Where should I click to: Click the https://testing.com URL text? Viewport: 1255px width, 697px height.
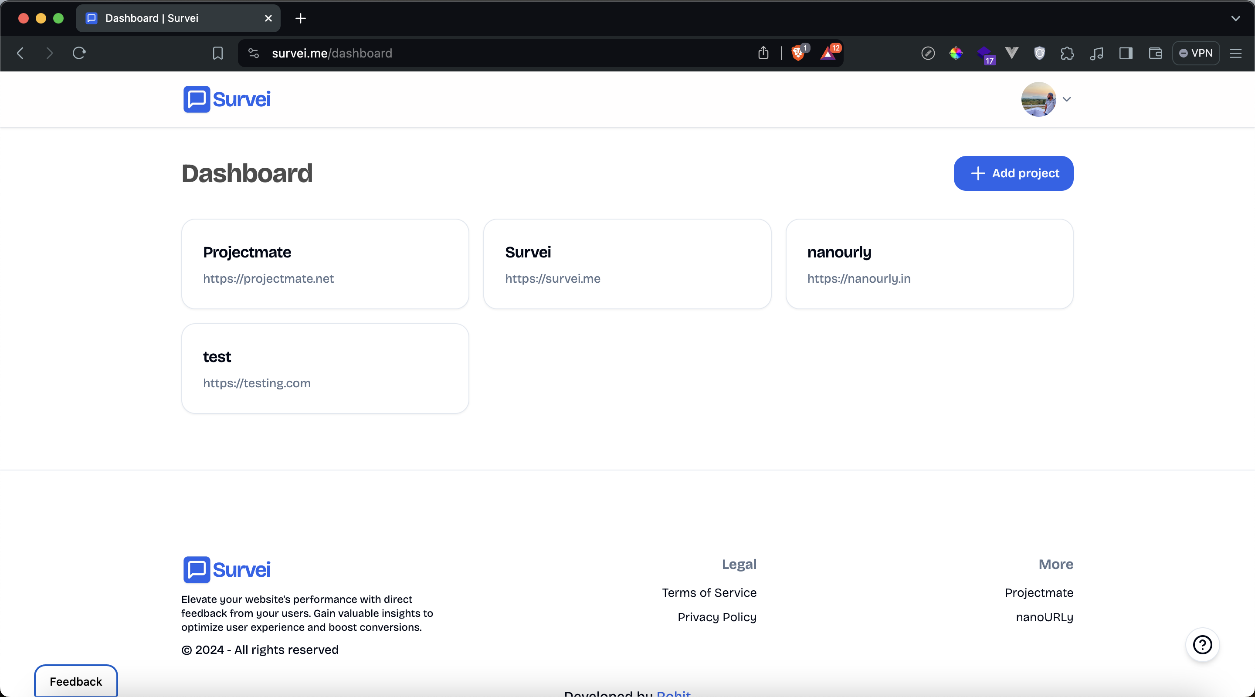[x=257, y=383]
